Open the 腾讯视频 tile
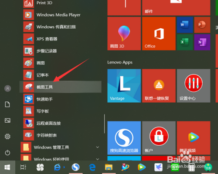The image size is (218, 174). [194, 138]
